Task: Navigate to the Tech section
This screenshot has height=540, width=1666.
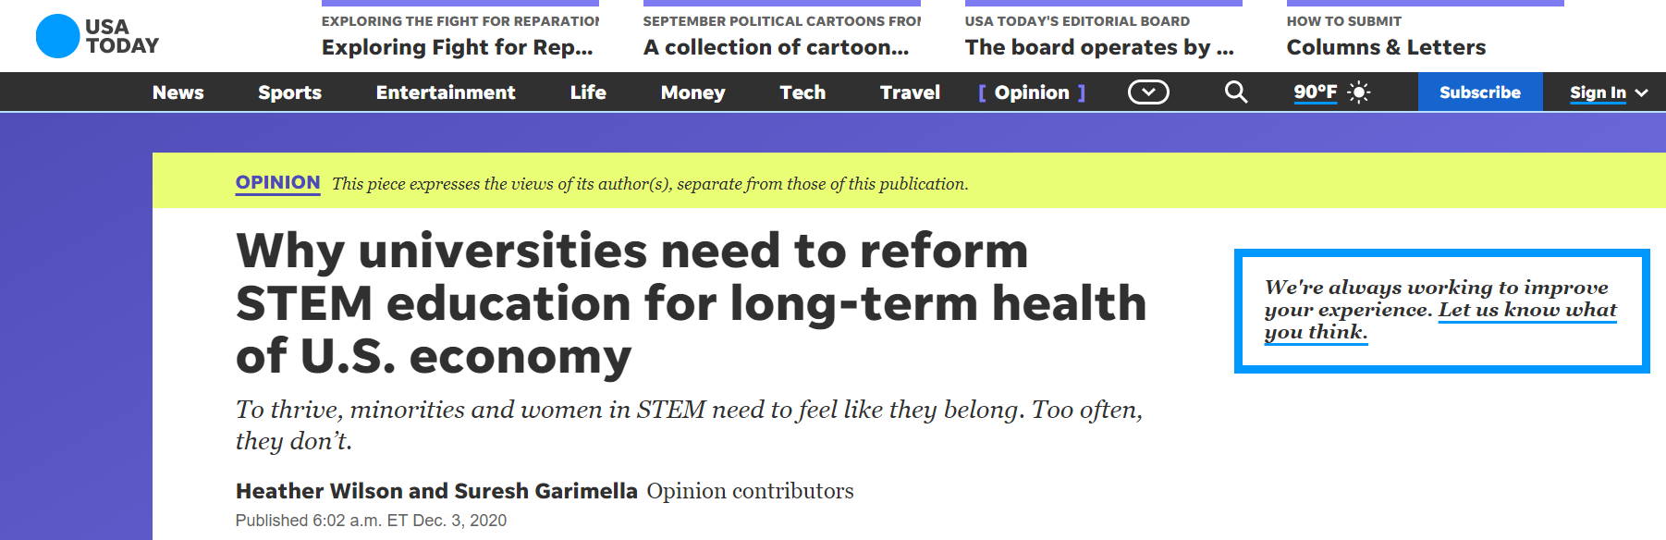Action: (x=802, y=92)
